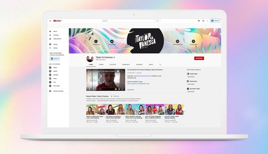Play the featured video
268x154 pixels.
click(89, 89)
